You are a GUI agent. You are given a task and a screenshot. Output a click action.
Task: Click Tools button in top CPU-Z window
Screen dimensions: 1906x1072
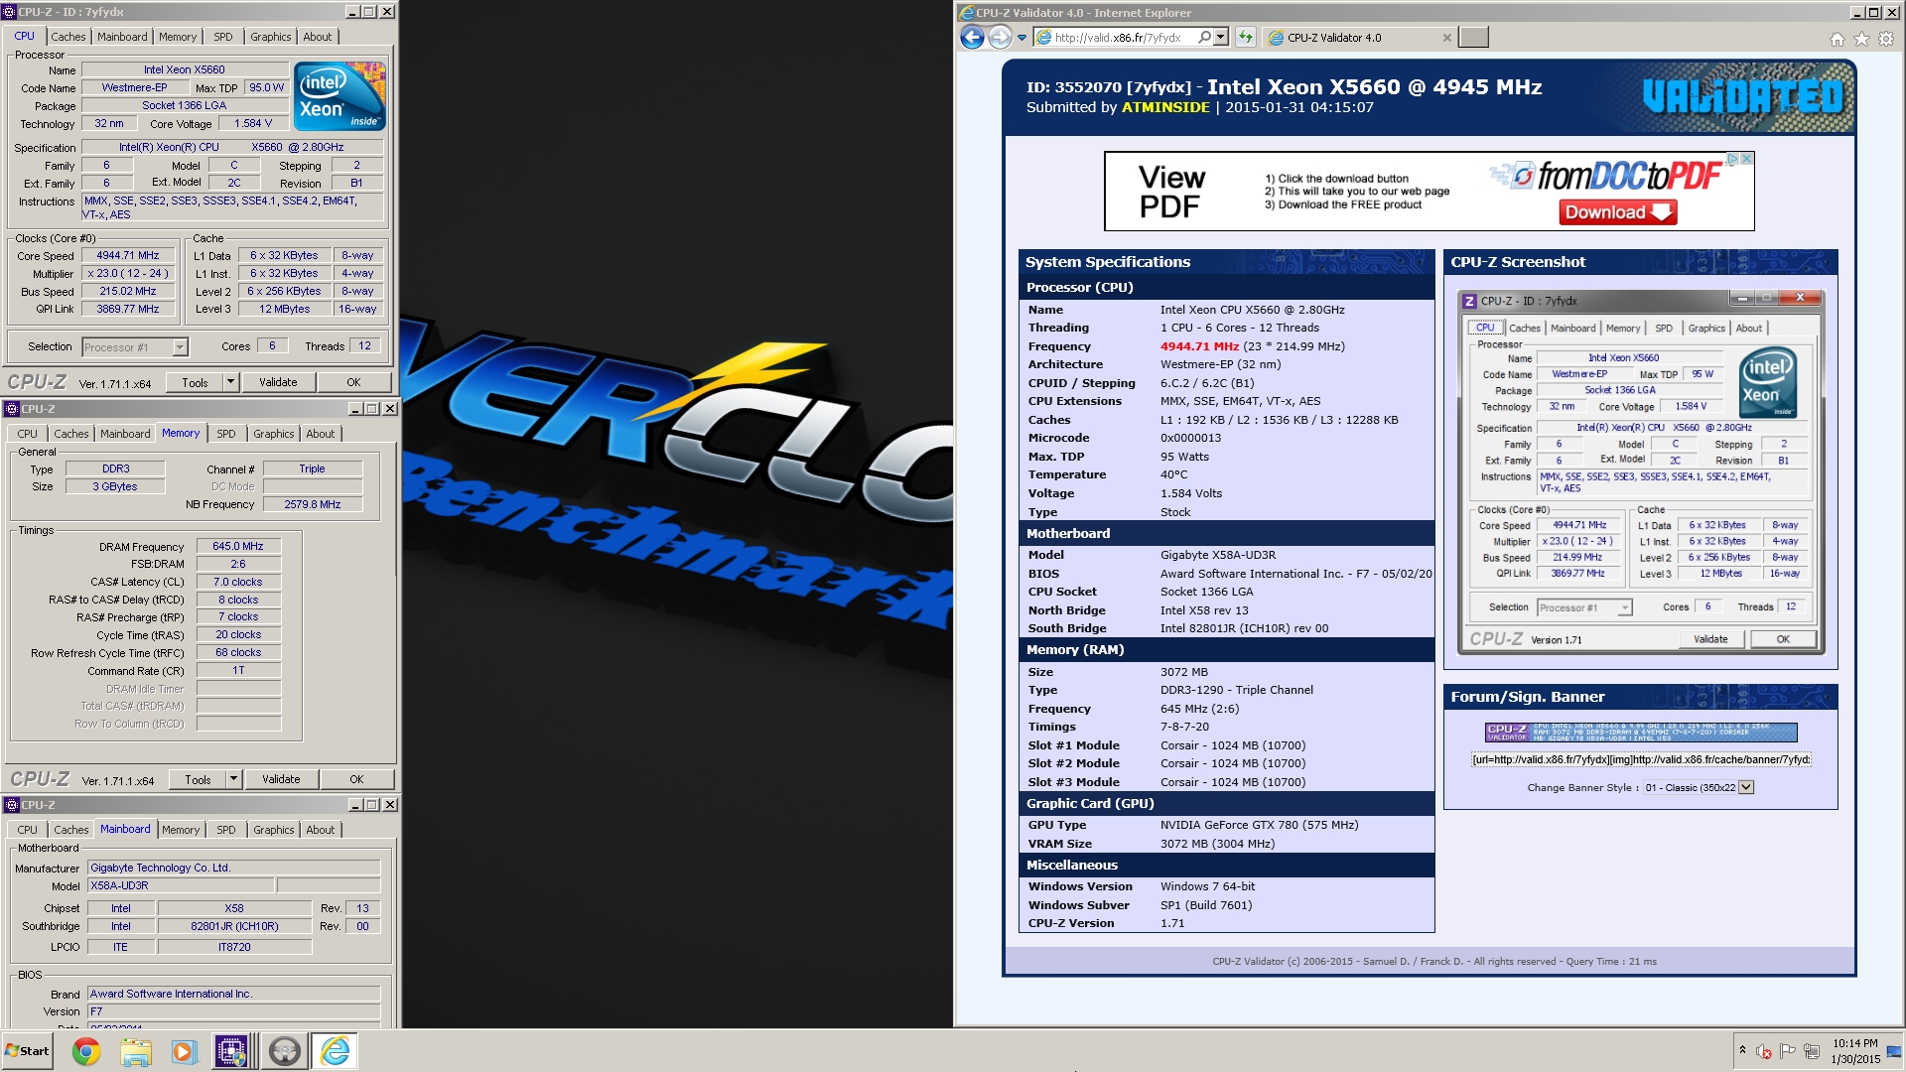[195, 382]
